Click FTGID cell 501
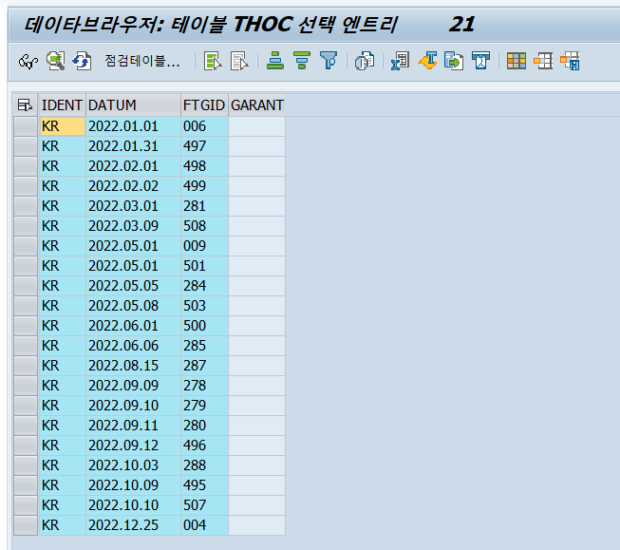The width and height of the screenshot is (620, 550). click(x=204, y=266)
